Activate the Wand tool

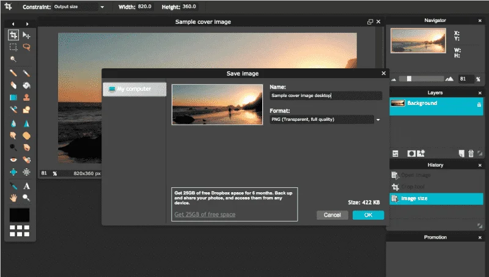[13, 59]
